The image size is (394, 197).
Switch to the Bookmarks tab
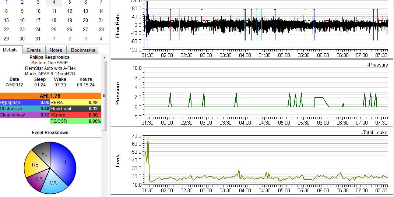(83, 50)
